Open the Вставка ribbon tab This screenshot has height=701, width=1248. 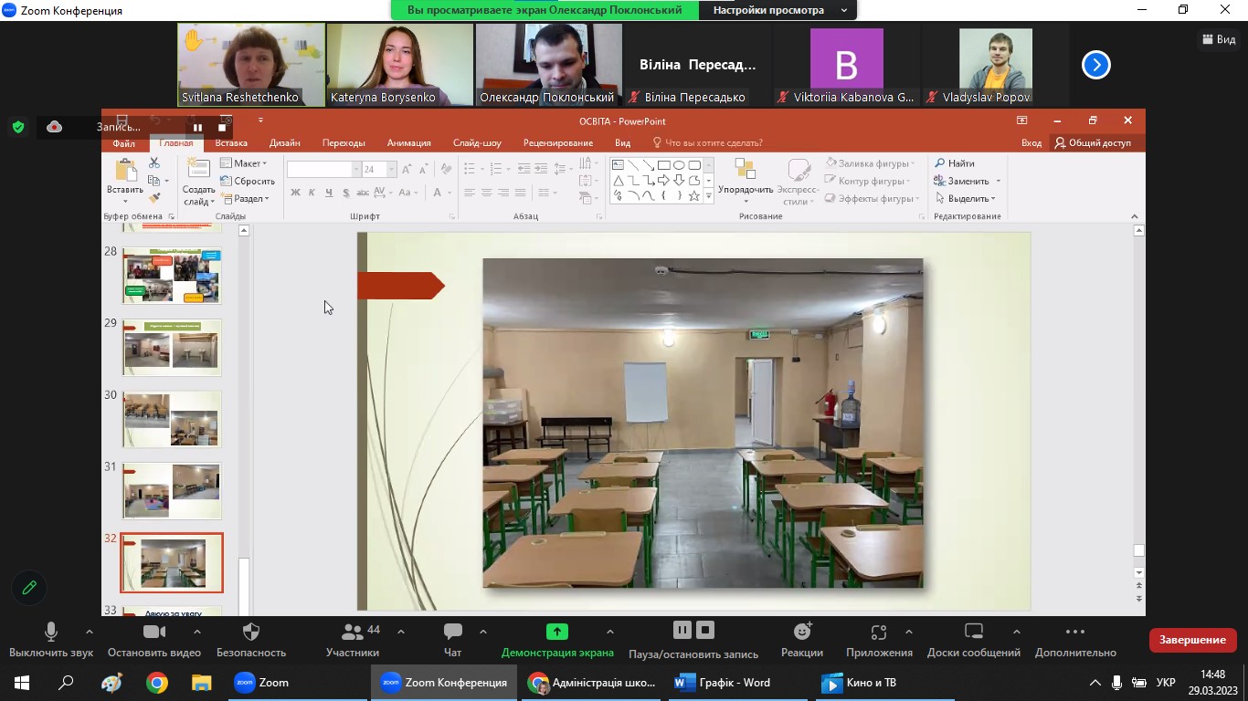pyautogui.click(x=231, y=143)
